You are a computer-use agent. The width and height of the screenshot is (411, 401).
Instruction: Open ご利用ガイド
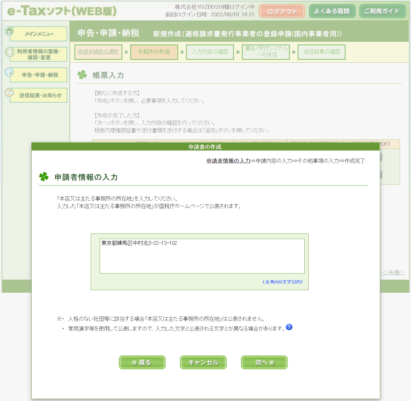382,11
